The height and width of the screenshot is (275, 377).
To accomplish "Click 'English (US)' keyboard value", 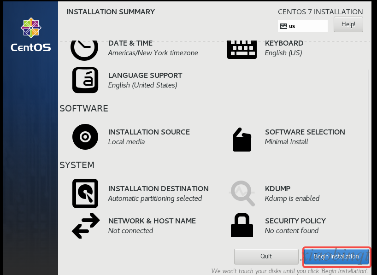I will [283, 53].
